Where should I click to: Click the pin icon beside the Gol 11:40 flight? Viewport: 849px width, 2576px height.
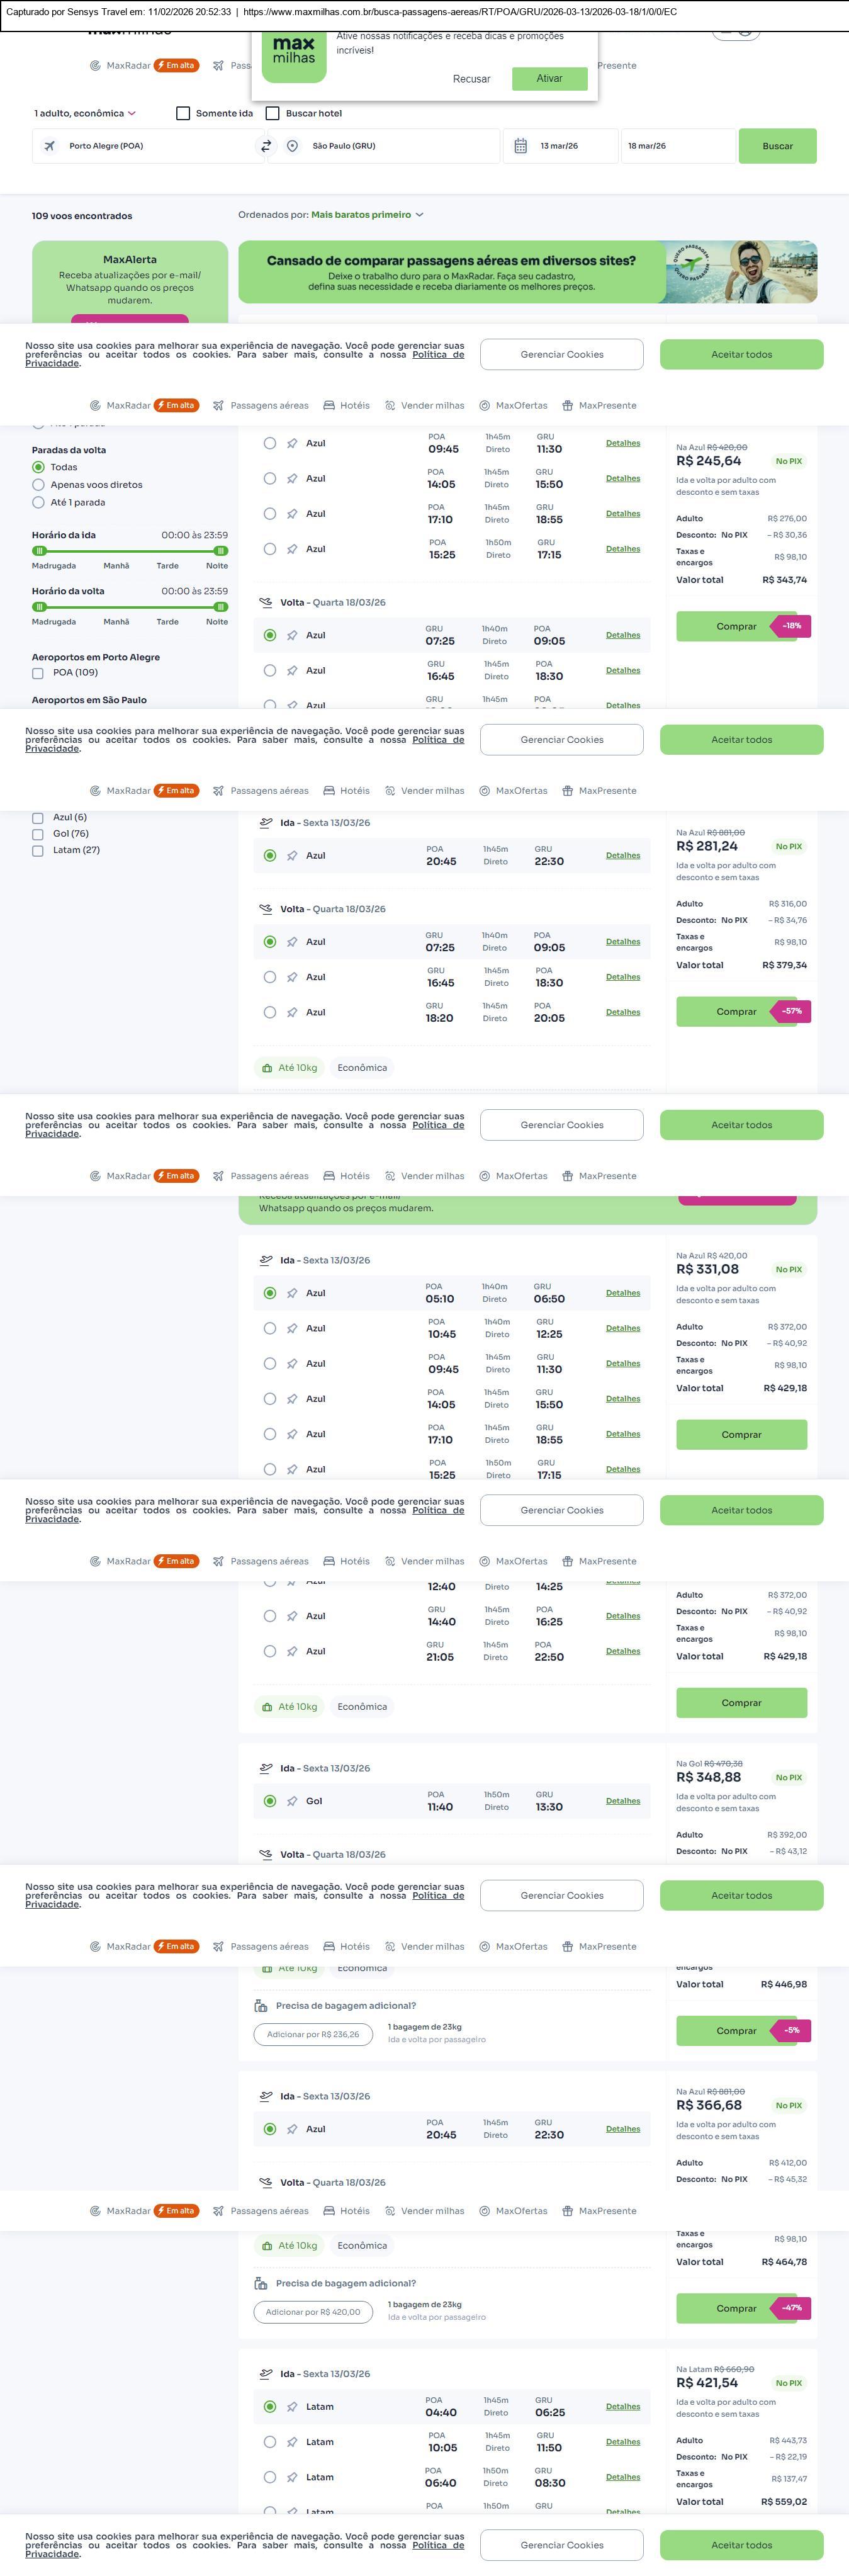point(292,1801)
